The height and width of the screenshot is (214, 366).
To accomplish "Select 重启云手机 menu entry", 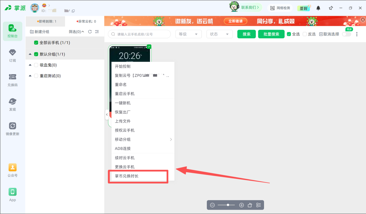I will tap(143, 94).
